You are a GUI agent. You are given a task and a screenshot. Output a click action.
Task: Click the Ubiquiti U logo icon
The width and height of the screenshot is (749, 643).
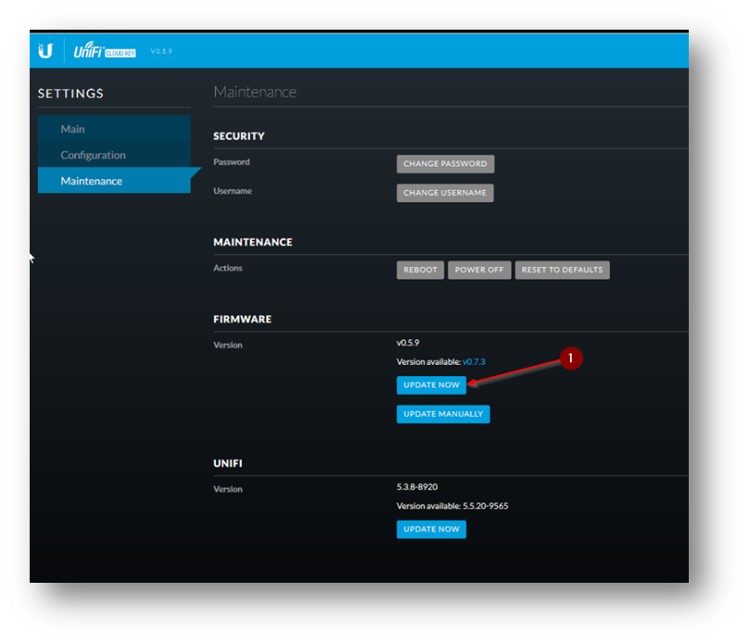(45, 51)
